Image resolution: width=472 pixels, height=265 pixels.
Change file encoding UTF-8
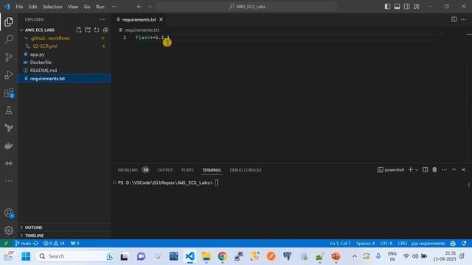(x=386, y=244)
